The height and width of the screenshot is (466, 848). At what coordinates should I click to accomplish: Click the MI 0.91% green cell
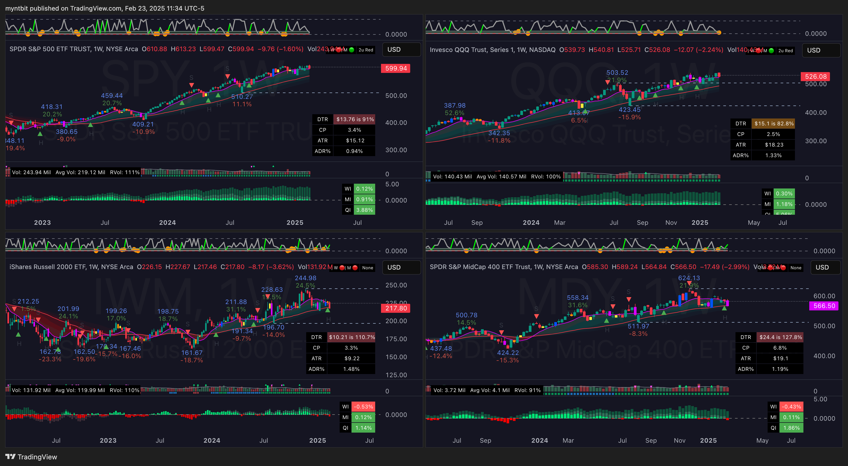tap(364, 199)
